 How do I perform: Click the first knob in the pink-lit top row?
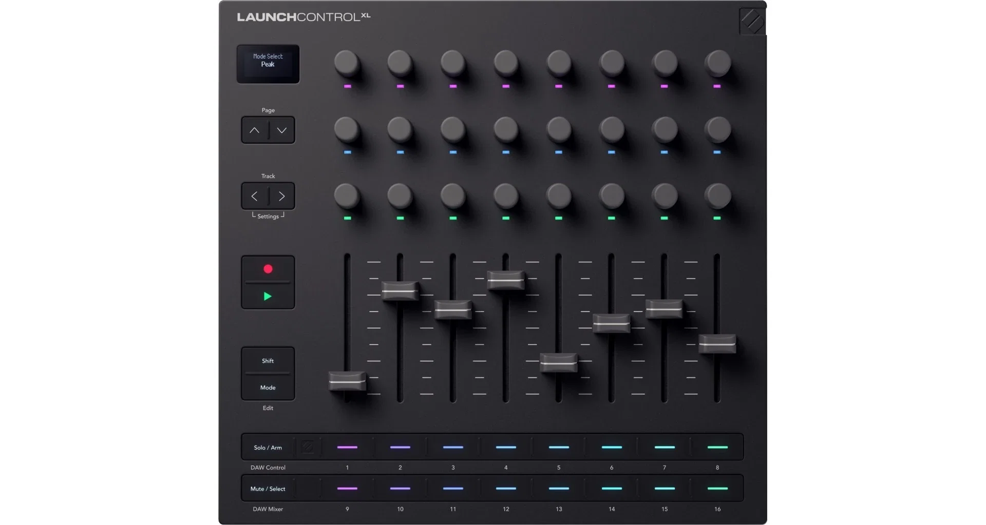tap(347, 63)
